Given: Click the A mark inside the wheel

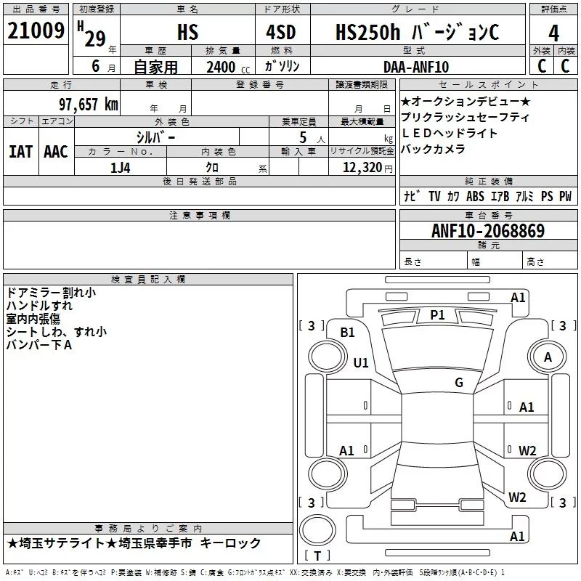Looking at the screenshot, I should point(548,357).
